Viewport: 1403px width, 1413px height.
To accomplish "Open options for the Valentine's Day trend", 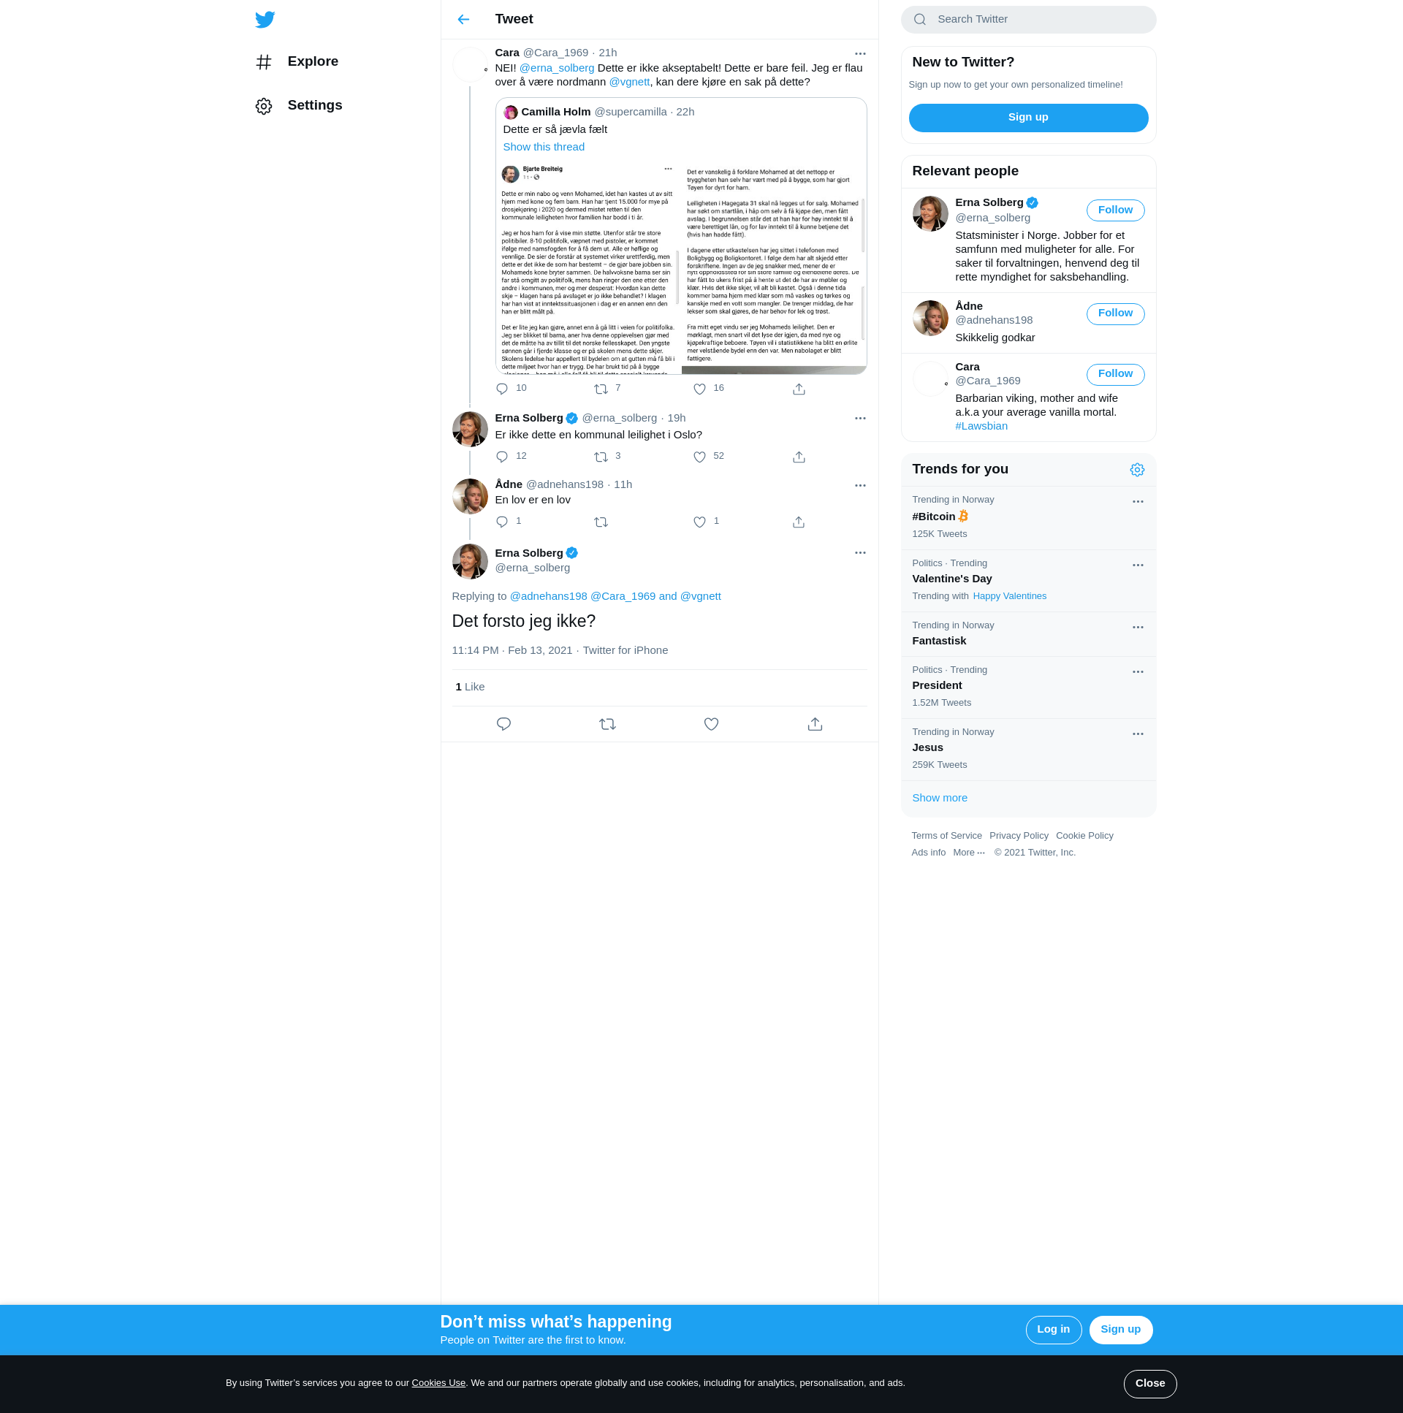I will click(x=1138, y=565).
